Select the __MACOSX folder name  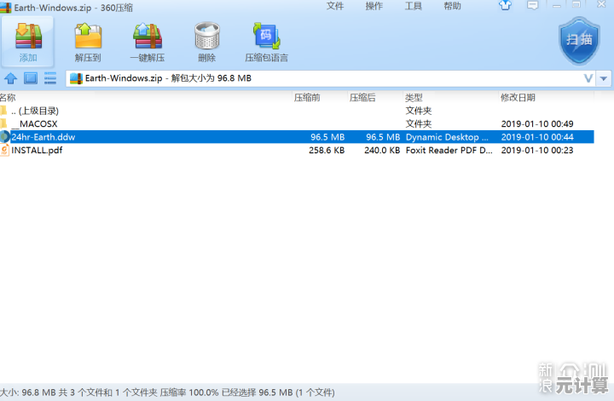click(x=34, y=124)
